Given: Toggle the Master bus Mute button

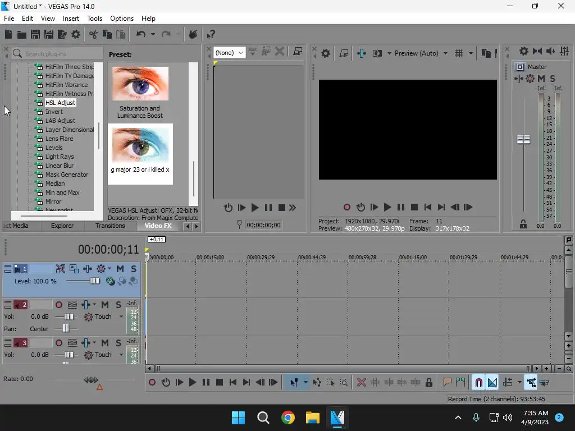Looking at the screenshot, I should (x=541, y=79).
